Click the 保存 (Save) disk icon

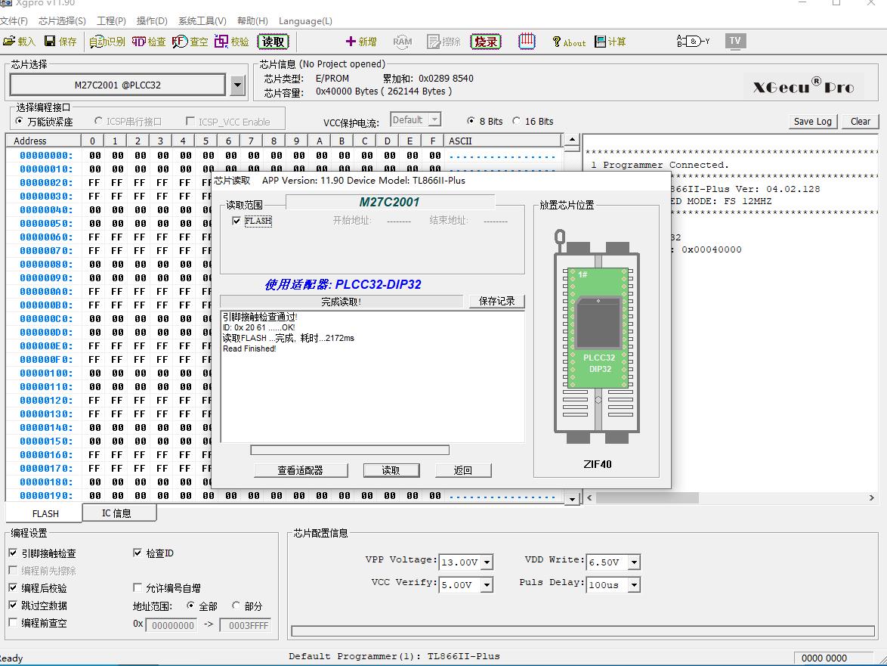point(51,42)
